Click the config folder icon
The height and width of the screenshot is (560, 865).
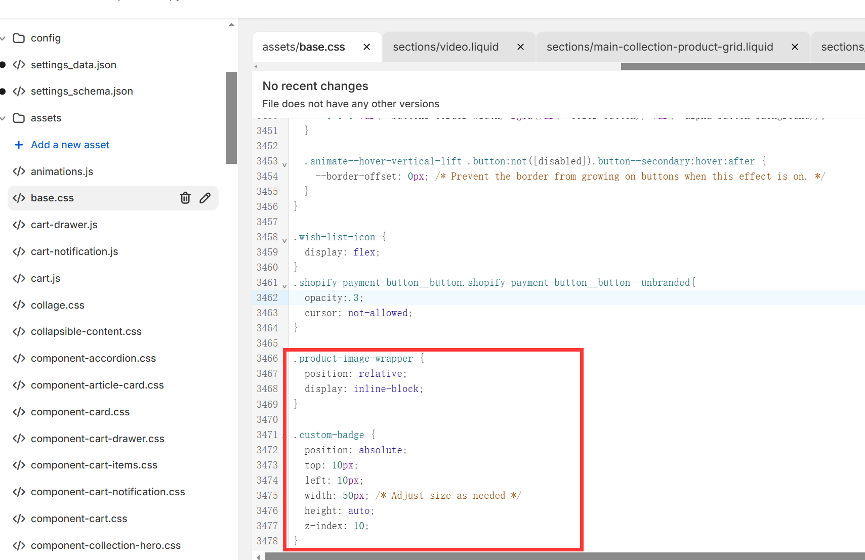pos(19,38)
